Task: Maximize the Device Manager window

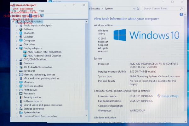Action: 74,5
